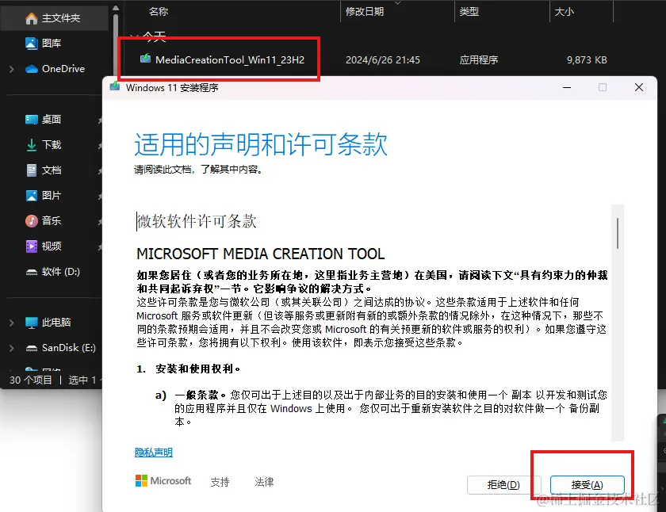Screen dimensions: 666x512
Task: Click the 30 个项目 status bar text
Action: point(31,380)
